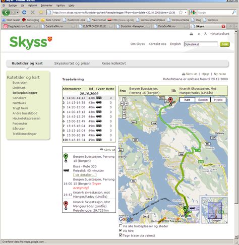Click green start marker near Bergen on map

[x=185, y=210]
